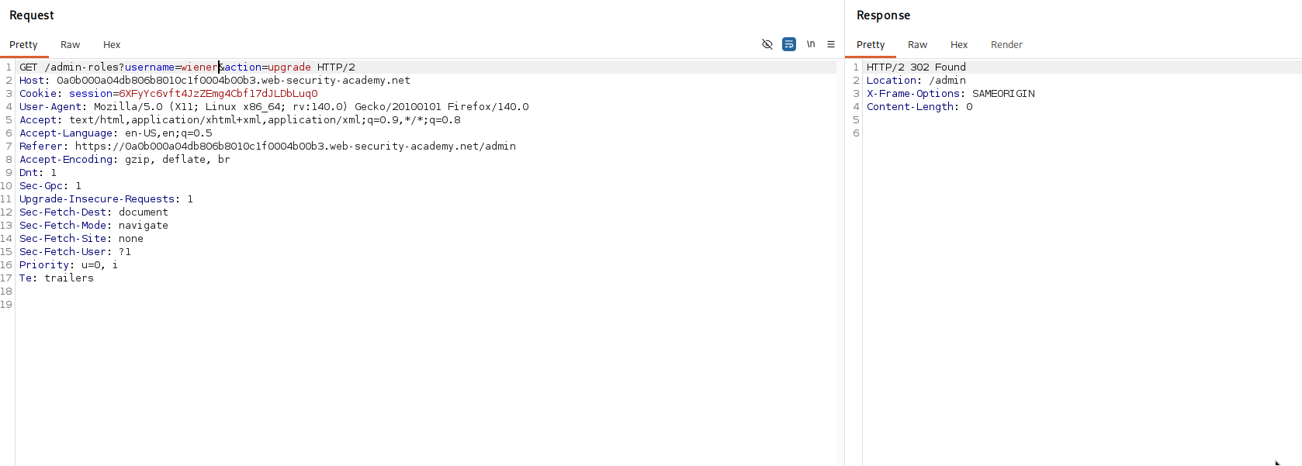Viewport: 1302px width, 466px height.
Task: Click the Sec-Fetch-Mode header line
Action: coord(94,226)
